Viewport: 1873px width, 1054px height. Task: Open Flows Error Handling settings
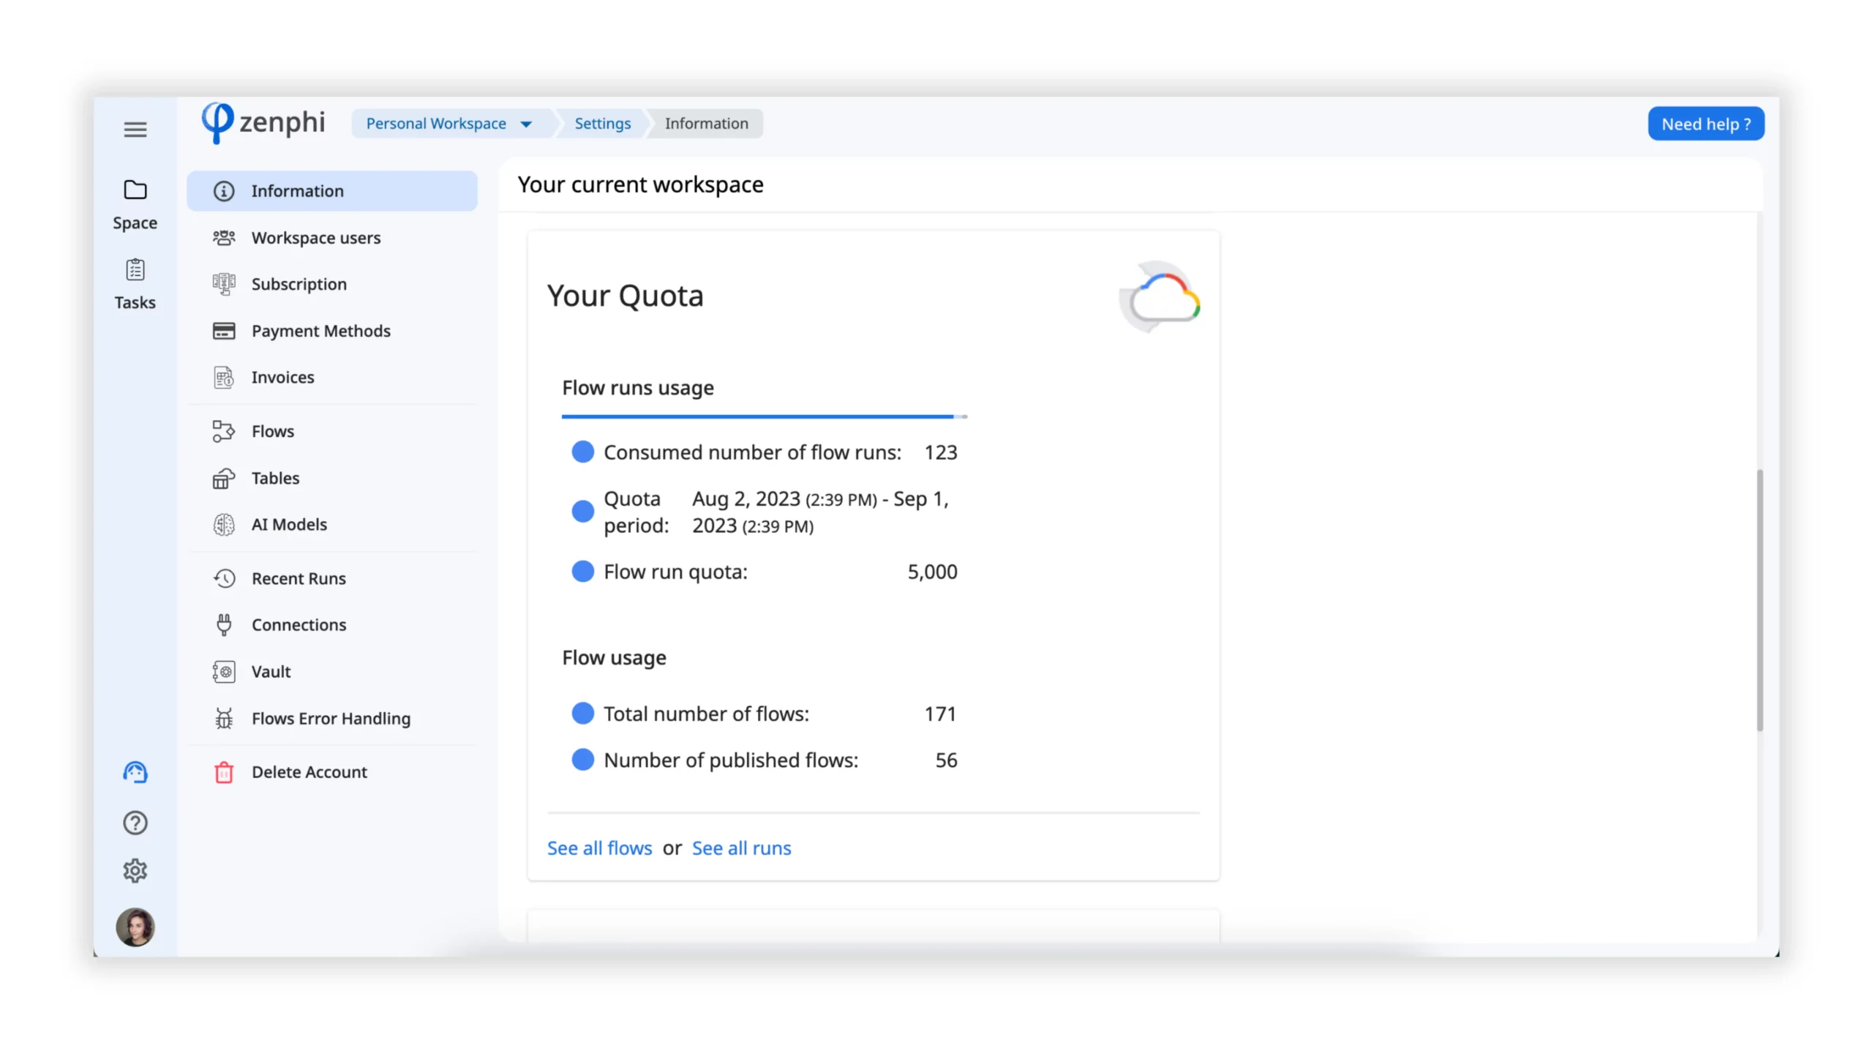[331, 719]
